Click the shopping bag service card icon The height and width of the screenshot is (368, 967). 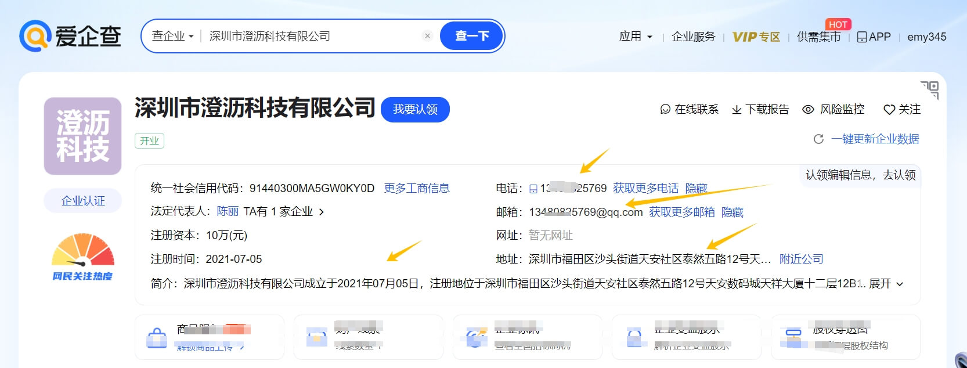(x=156, y=338)
